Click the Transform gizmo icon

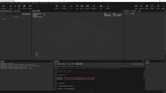[x=108, y=6]
